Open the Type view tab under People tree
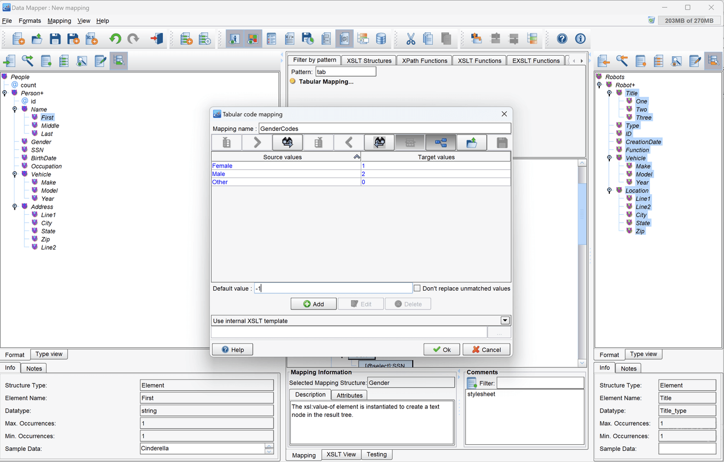The width and height of the screenshot is (724, 462). 49,354
